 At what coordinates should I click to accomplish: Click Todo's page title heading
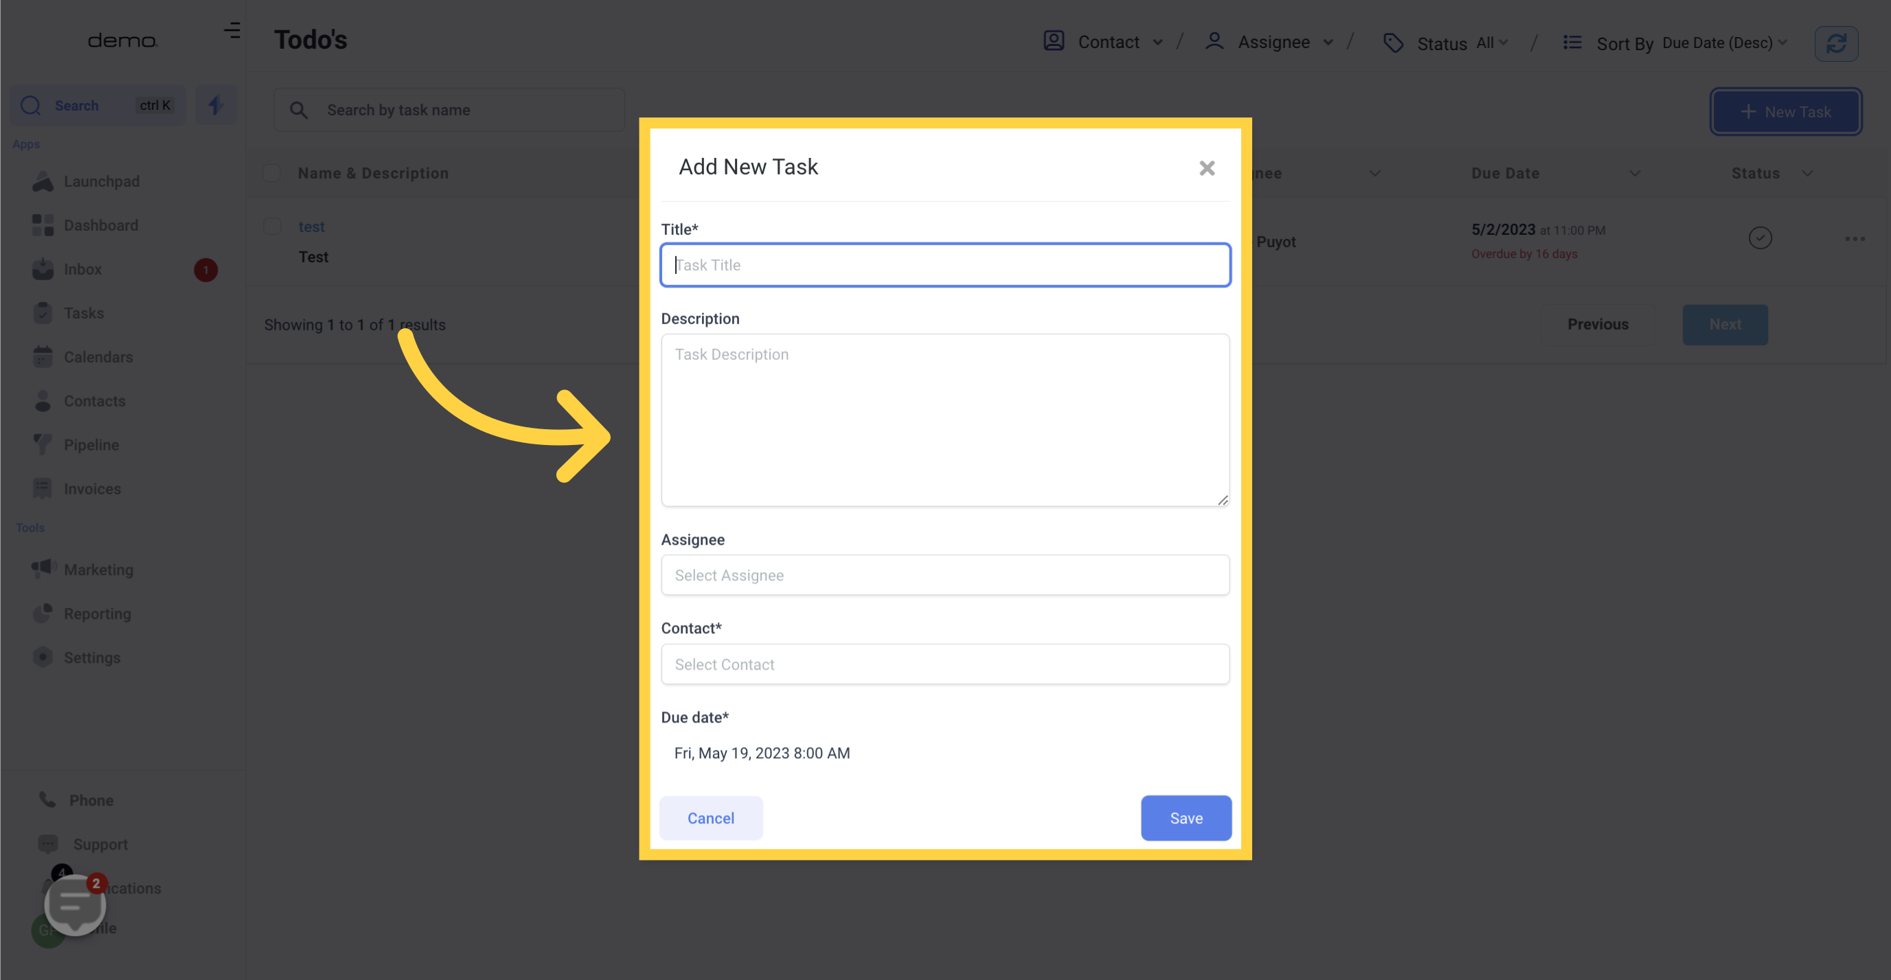tap(308, 38)
